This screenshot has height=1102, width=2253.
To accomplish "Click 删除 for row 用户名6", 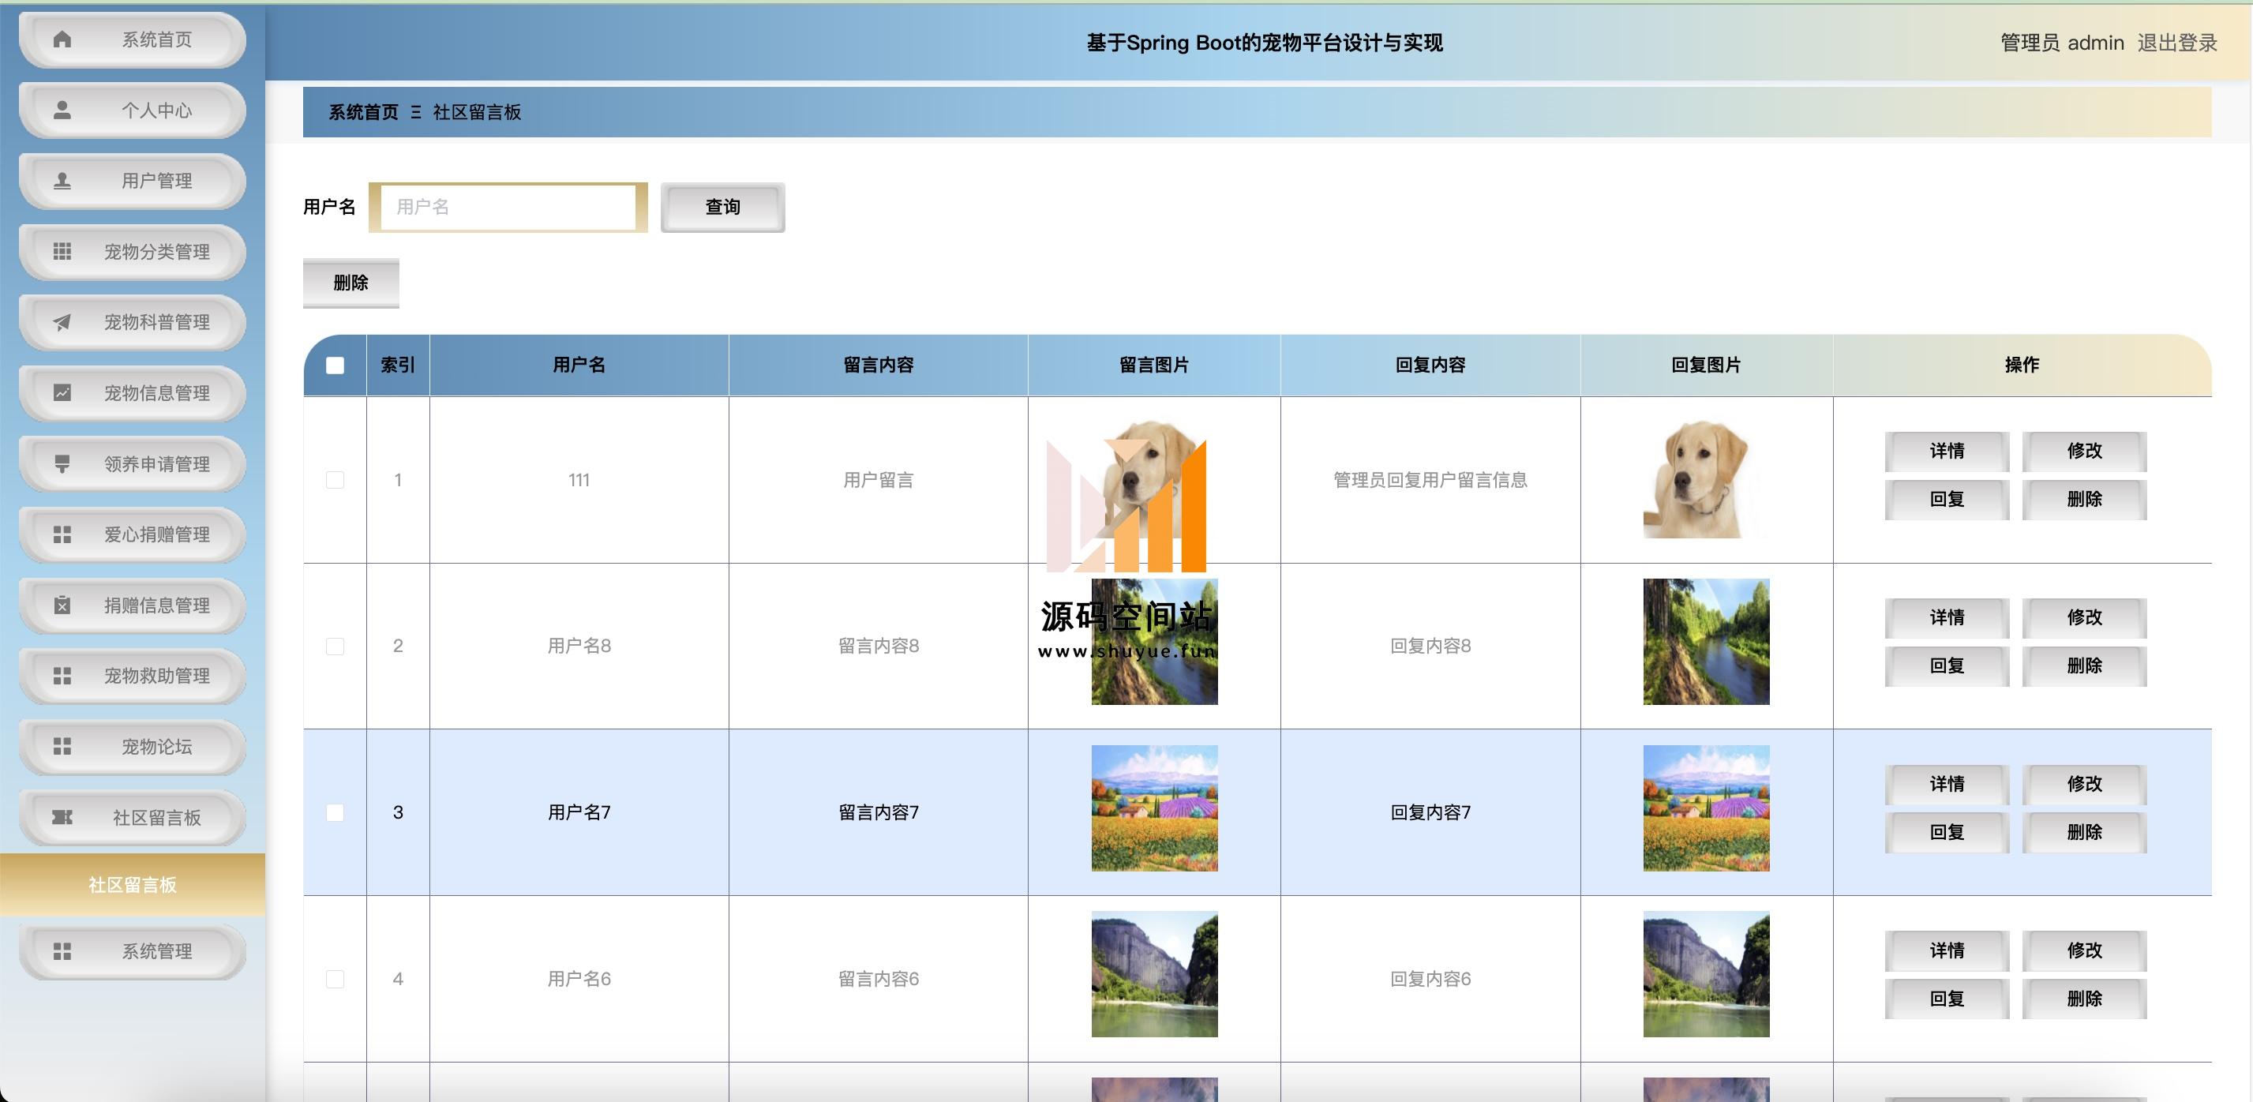I will click(2084, 999).
